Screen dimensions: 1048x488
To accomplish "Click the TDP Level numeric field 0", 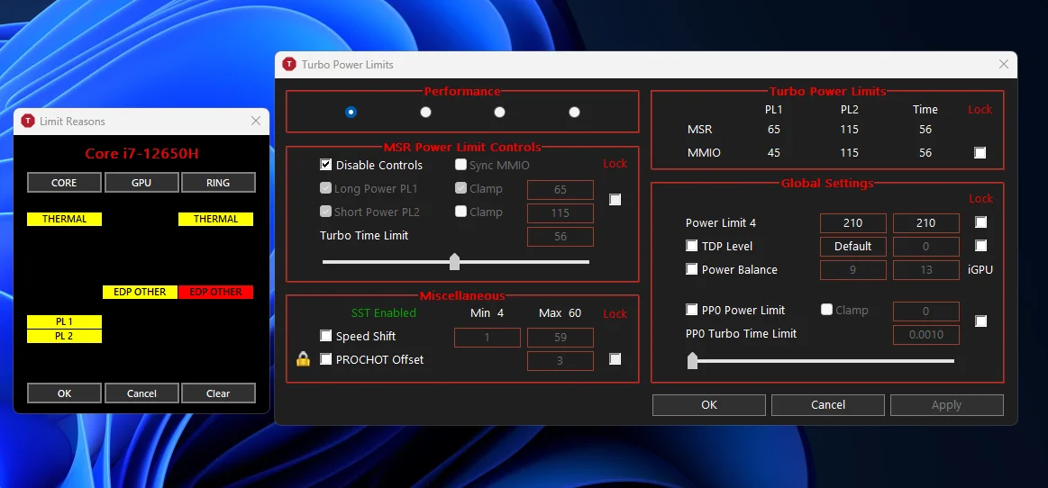I will coord(925,247).
